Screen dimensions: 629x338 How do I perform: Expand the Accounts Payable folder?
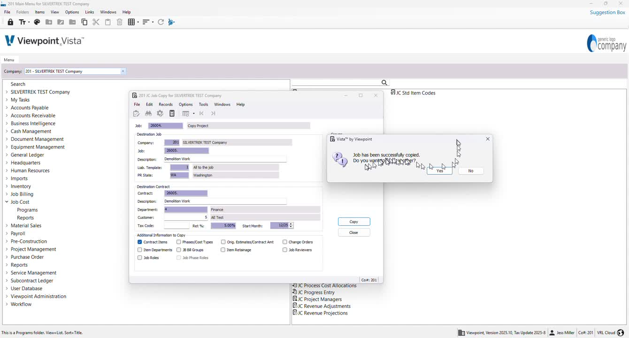7,108
